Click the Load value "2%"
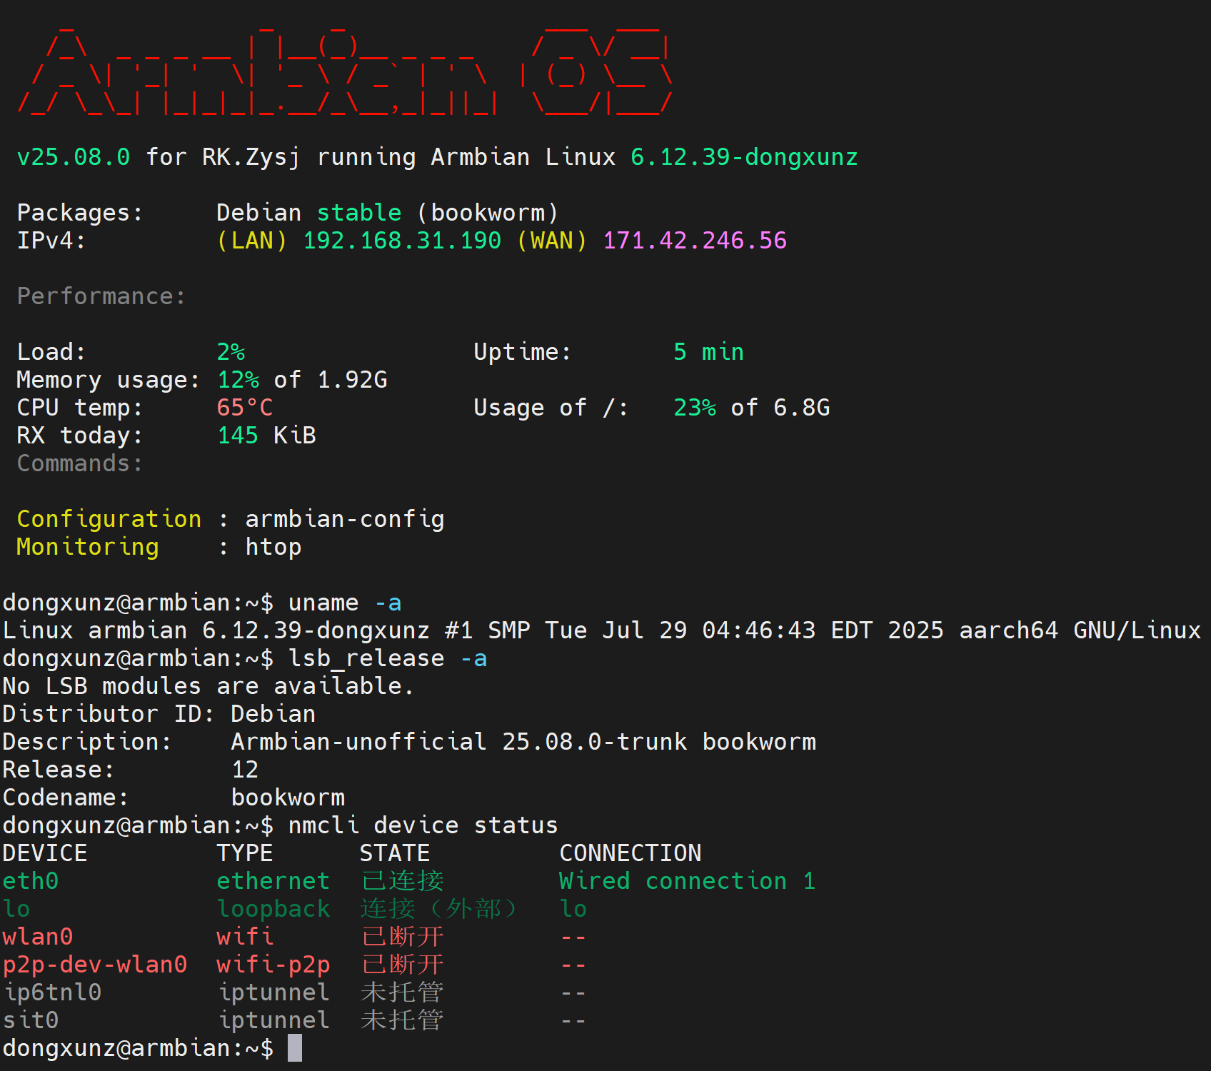This screenshot has width=1211, height=1071. point(231,352)
